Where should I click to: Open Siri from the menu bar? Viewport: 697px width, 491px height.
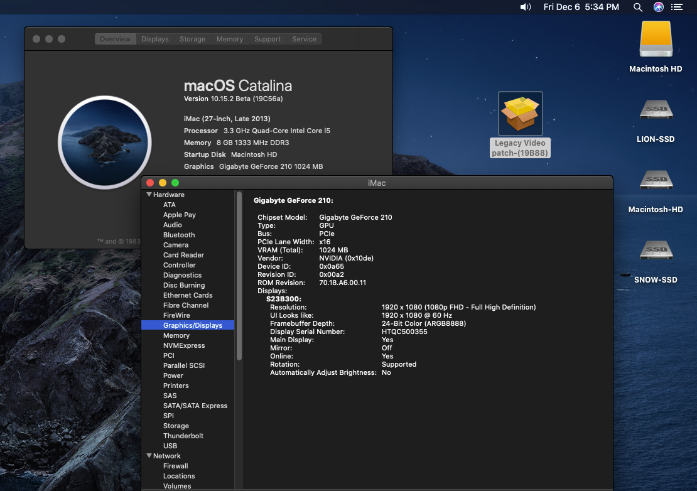658,7
